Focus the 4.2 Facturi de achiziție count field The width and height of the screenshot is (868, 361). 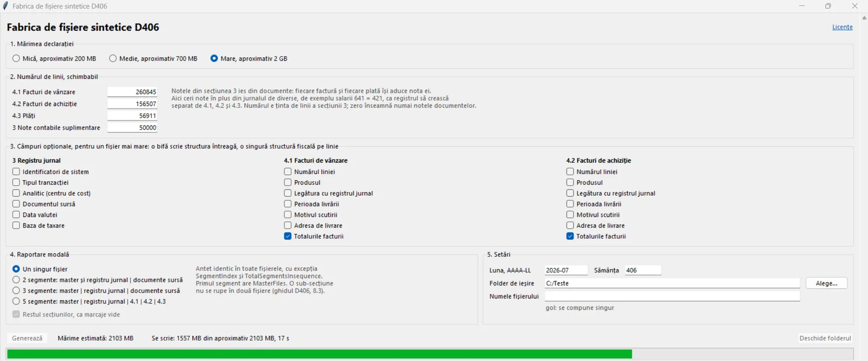point(132,104)
